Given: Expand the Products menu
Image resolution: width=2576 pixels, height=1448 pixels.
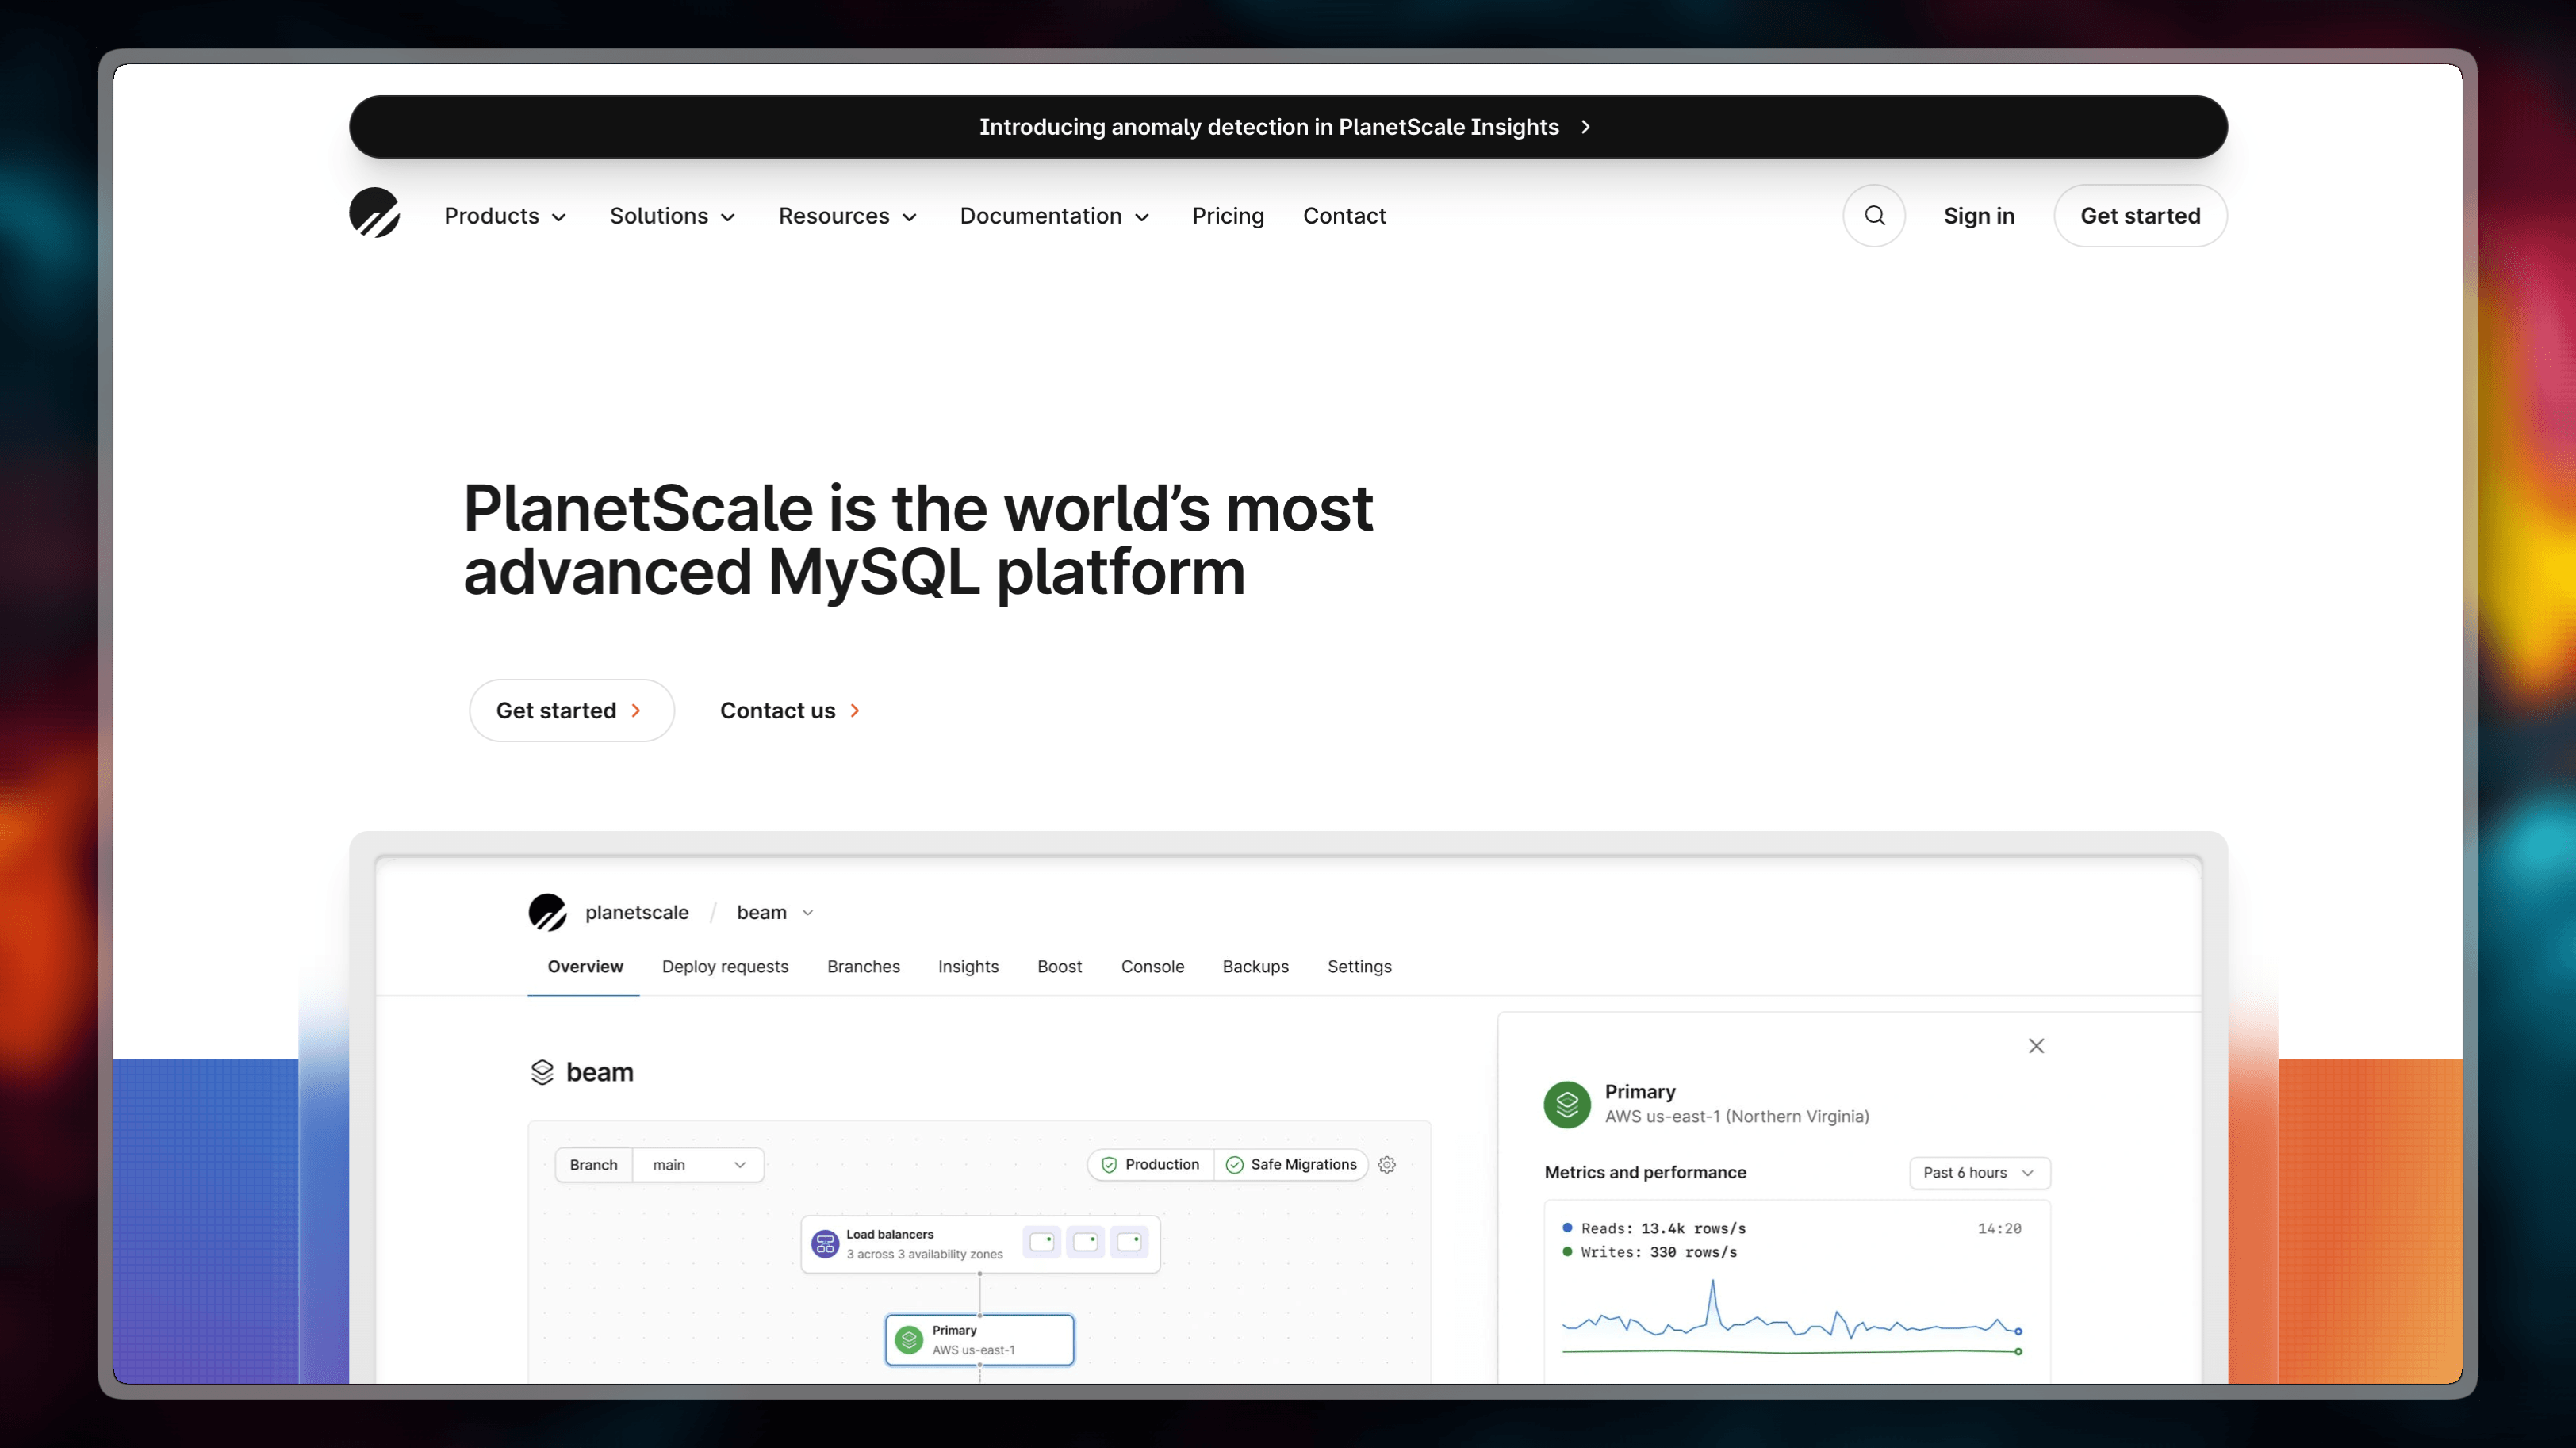Looking at the screenshot, I should point(505,216).
